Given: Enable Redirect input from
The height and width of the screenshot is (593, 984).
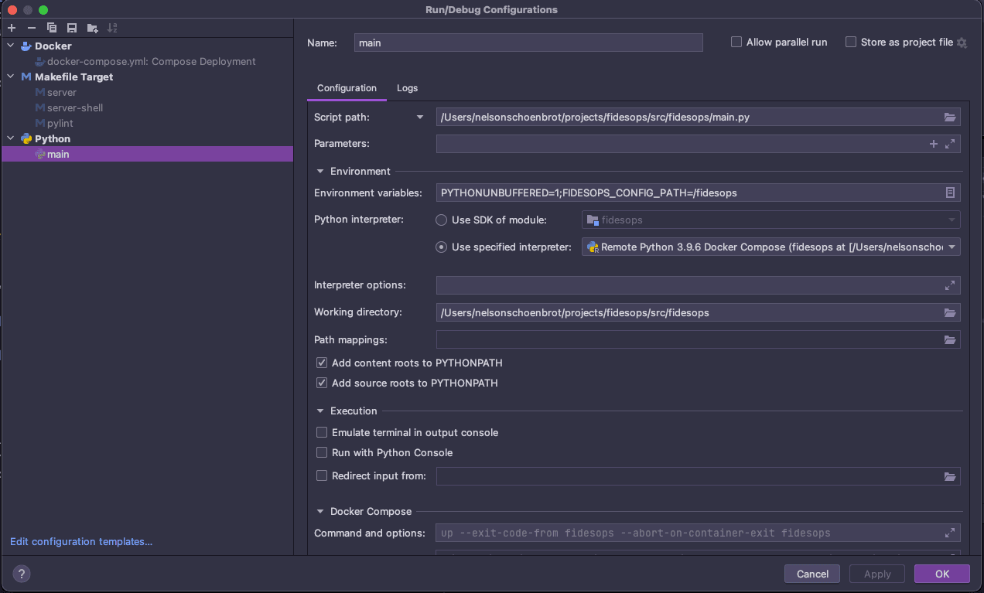Looking at the screenshot, I should coord(322,475).
